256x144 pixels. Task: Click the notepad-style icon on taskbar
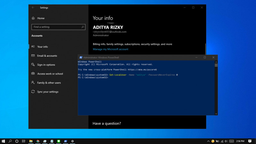click(52, 141)
